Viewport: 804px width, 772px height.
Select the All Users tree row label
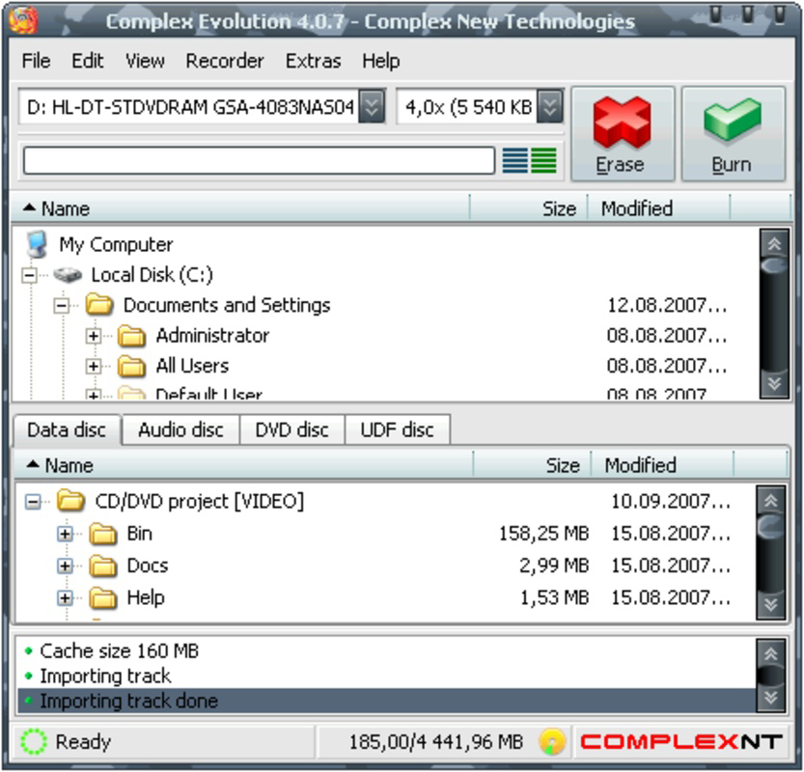[192, 366]
